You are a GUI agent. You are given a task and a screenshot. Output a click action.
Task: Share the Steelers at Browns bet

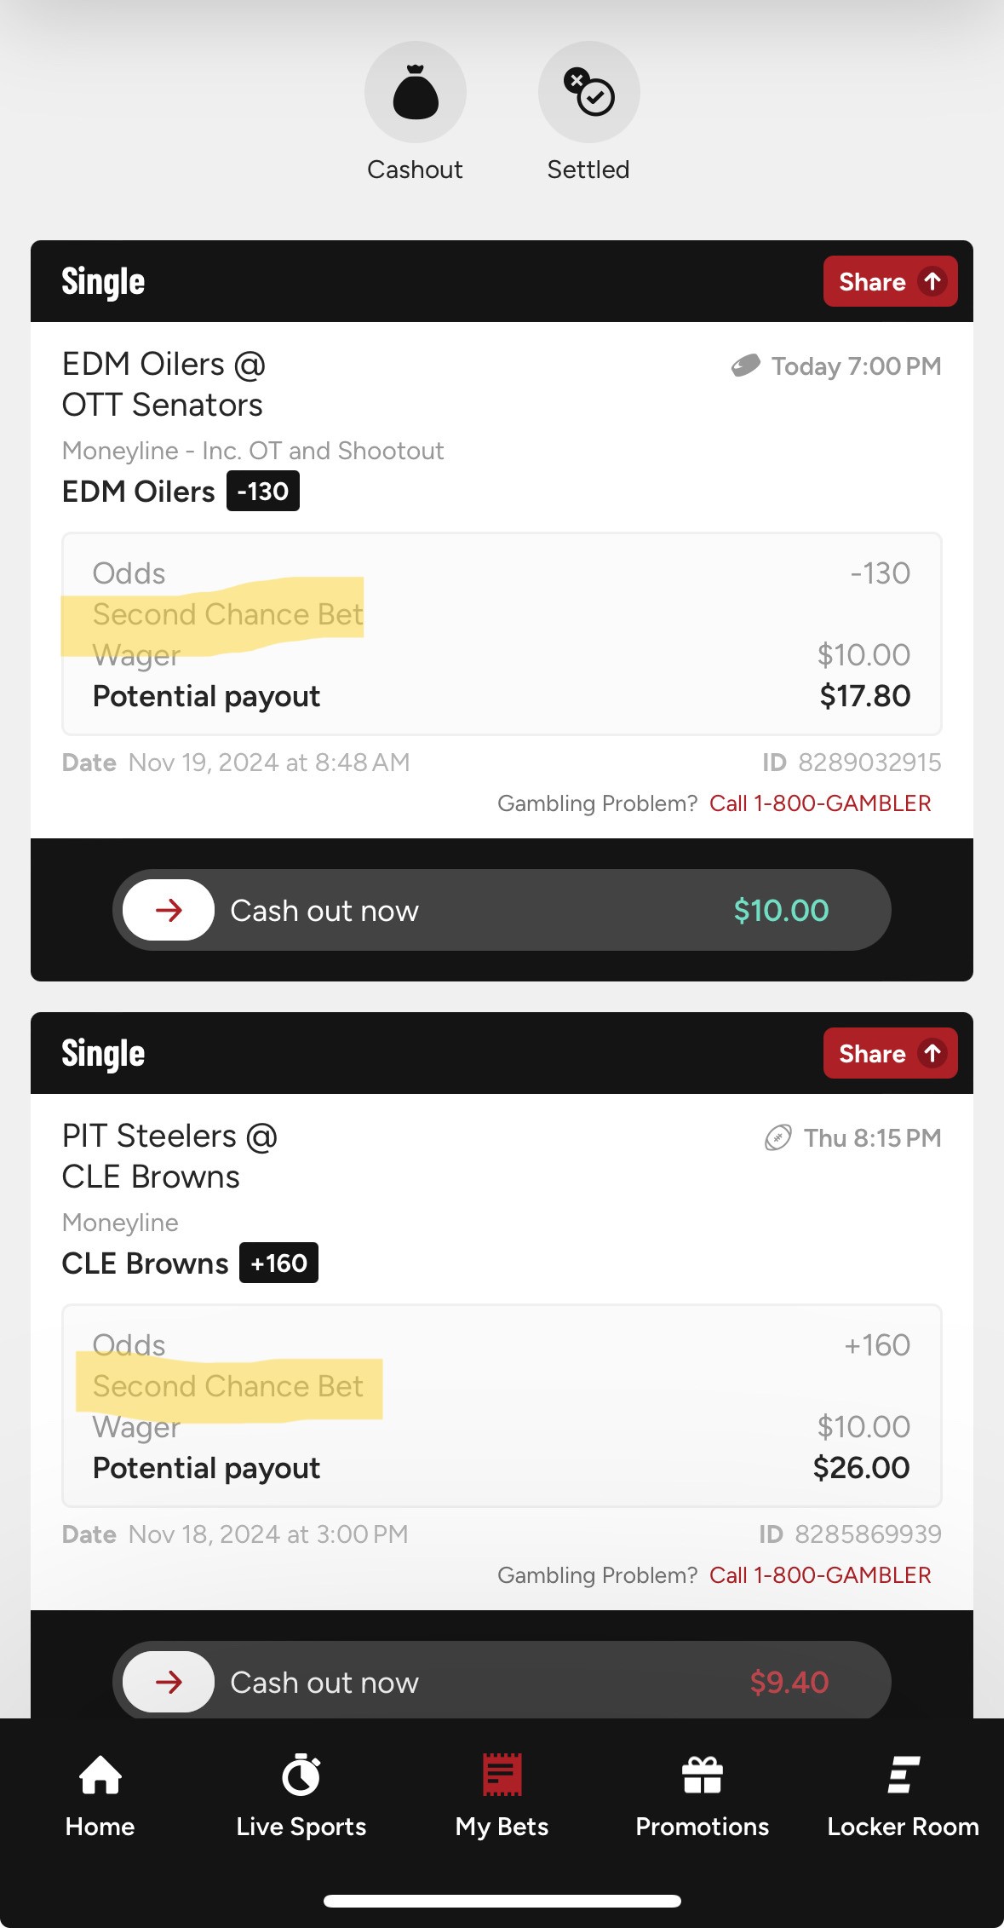pyautogui.click(x=889, y=1054)
